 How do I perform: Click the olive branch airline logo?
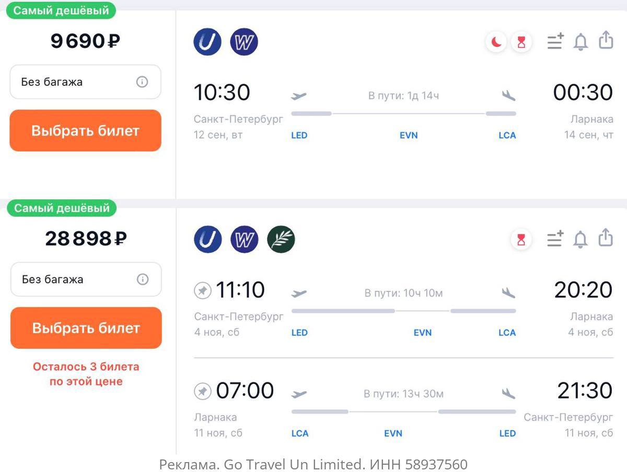[281, 240]
